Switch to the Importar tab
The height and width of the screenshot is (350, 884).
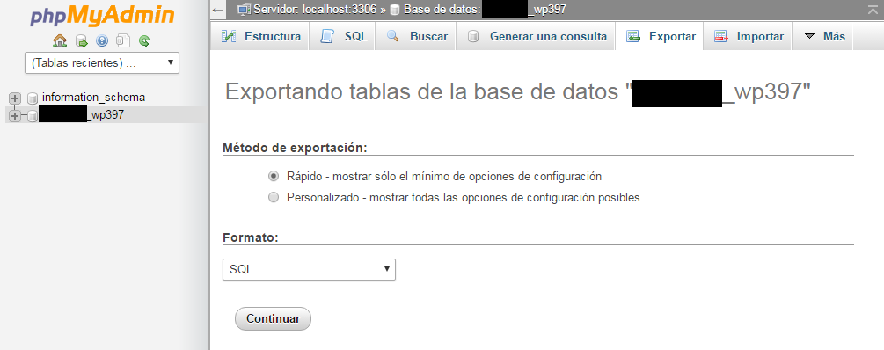pos(748,36)
